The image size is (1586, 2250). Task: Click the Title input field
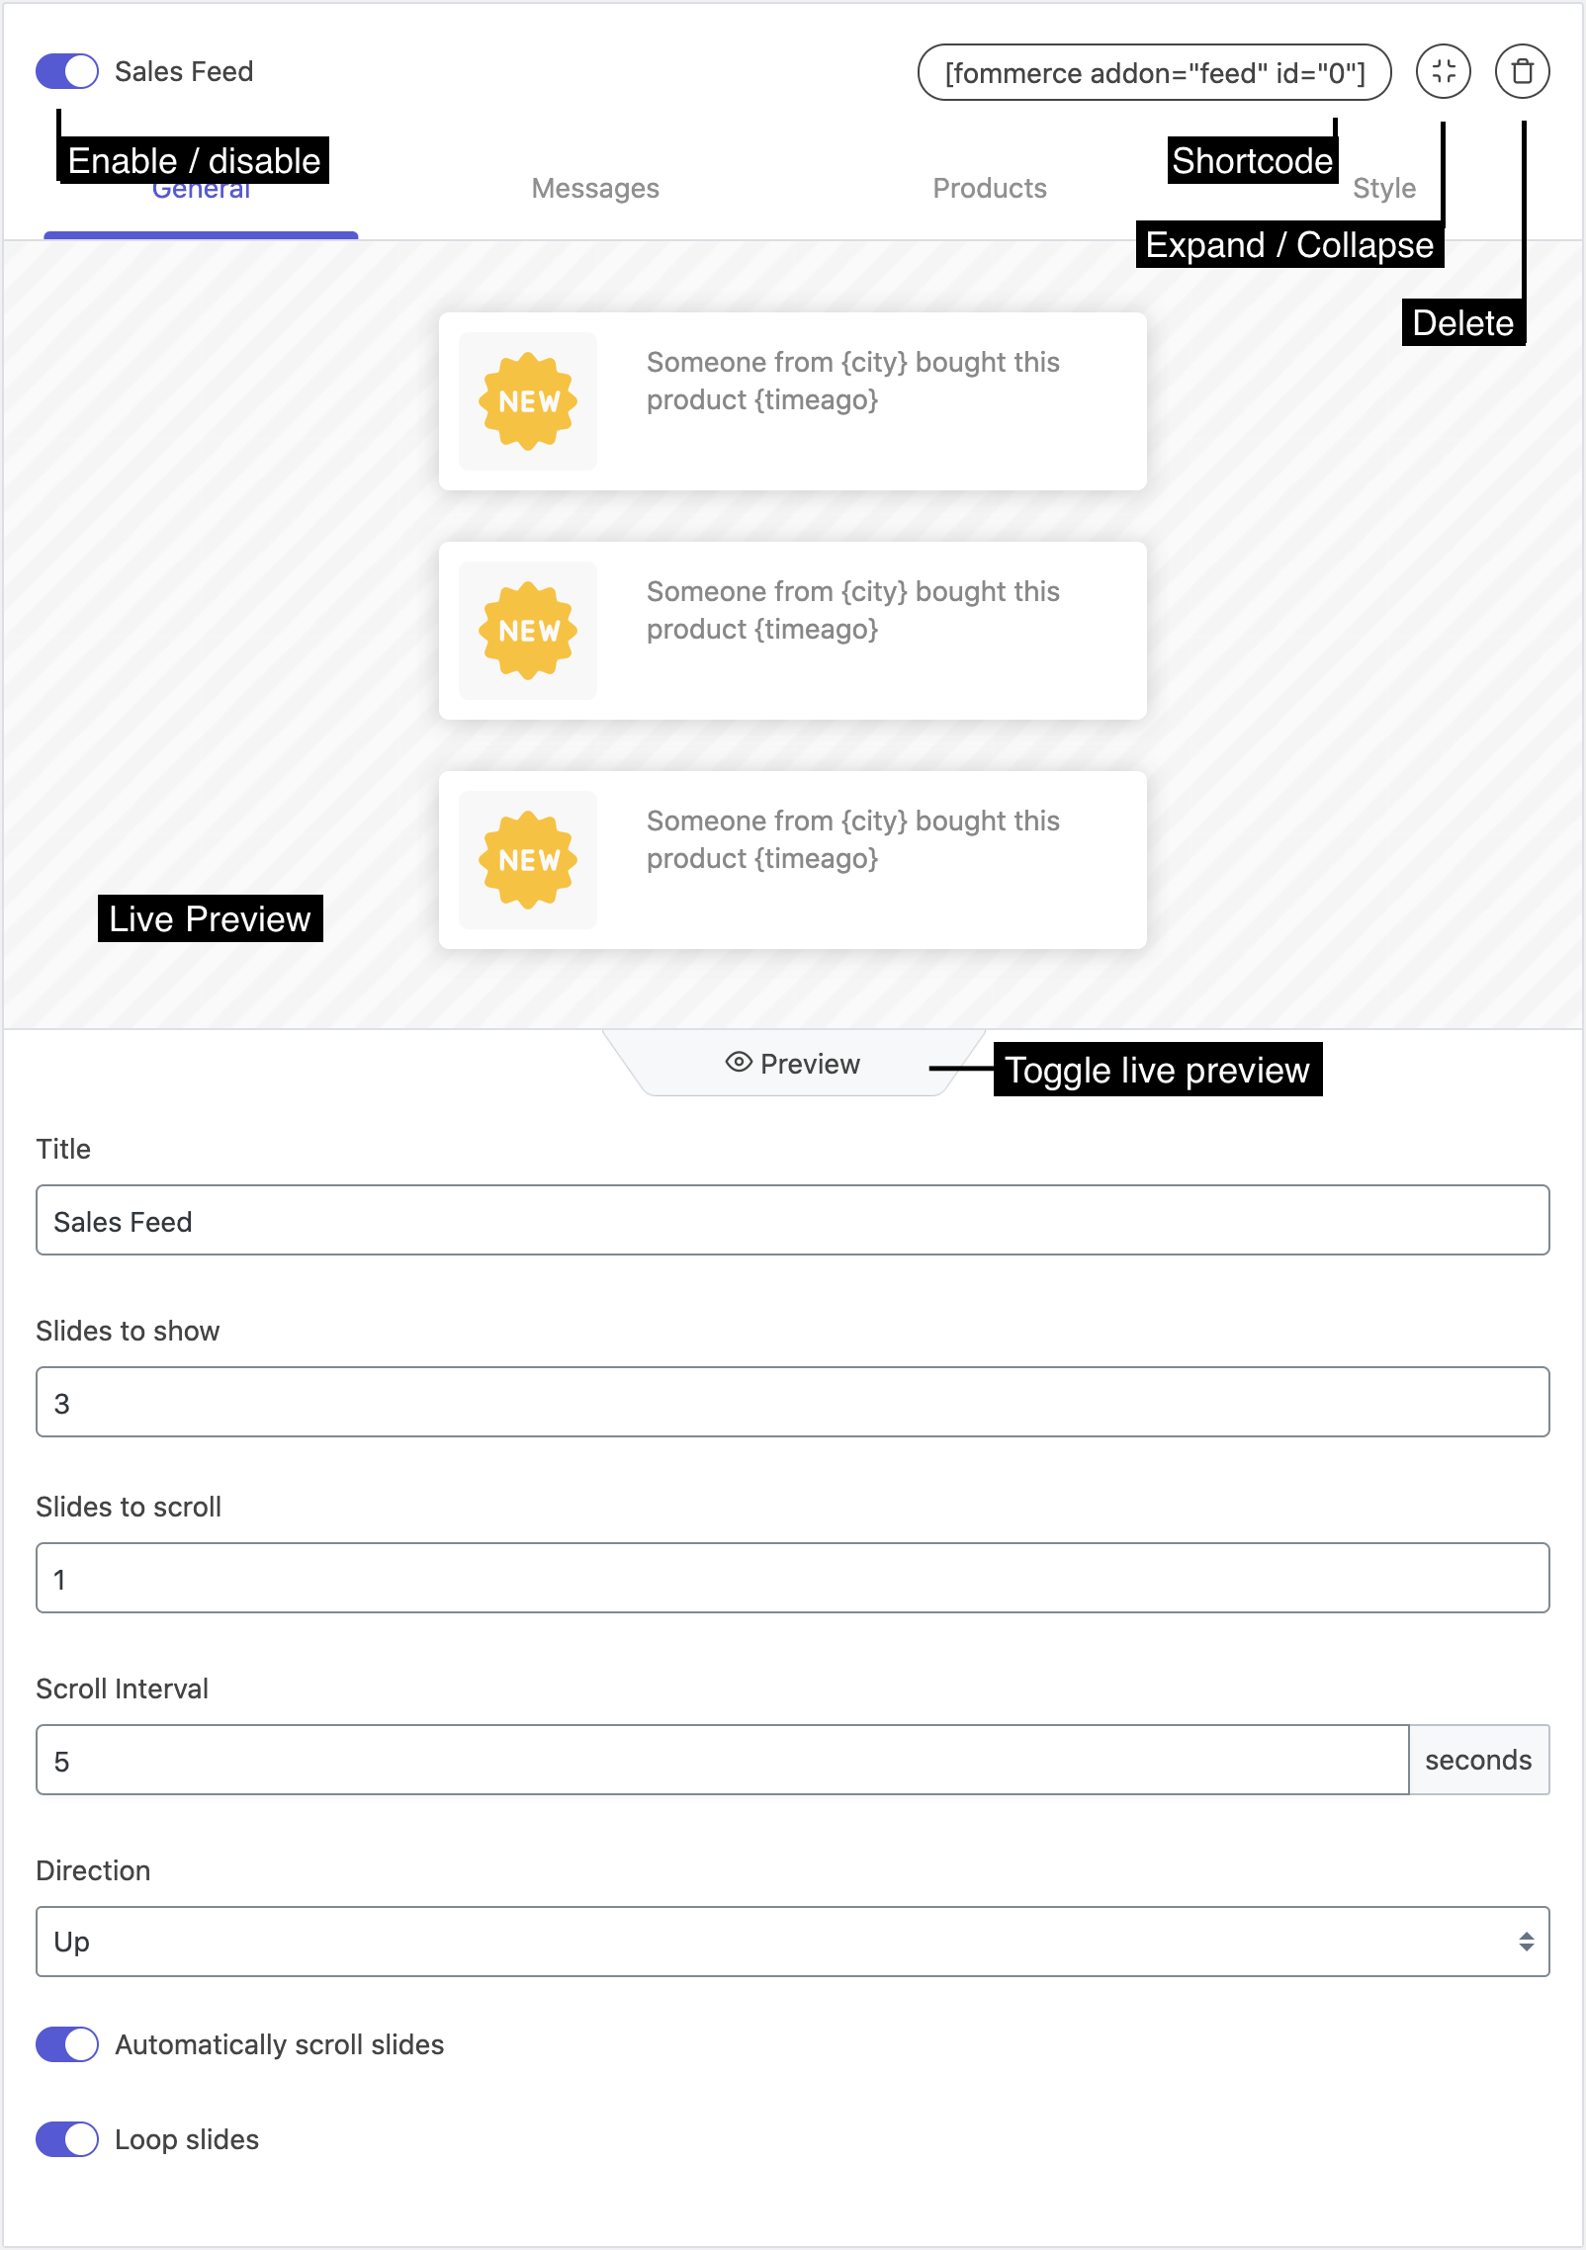(x=793, y=1220)
